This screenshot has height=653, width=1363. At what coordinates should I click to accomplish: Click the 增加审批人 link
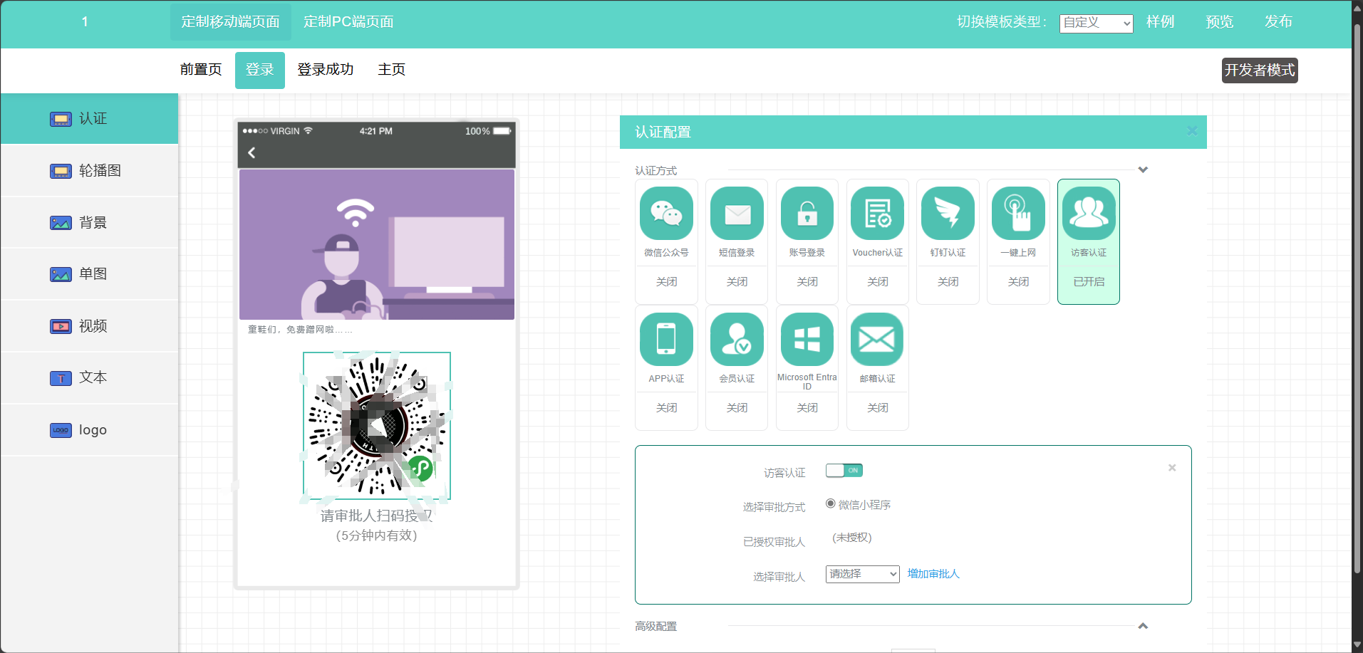click(x=933, y=574)
